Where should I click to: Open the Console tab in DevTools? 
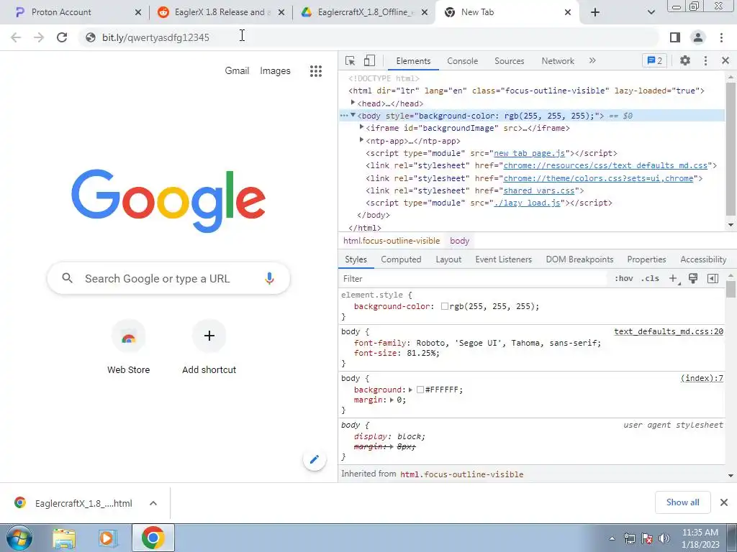point(462,61)
